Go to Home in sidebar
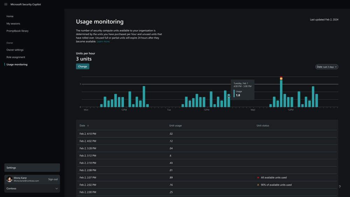Viewport: 350px width, 197px height. click(10, 16)
